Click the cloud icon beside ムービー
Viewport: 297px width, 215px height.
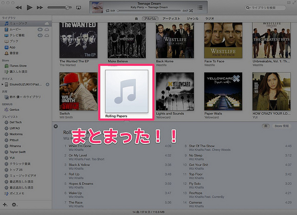[x=47, y=29]
